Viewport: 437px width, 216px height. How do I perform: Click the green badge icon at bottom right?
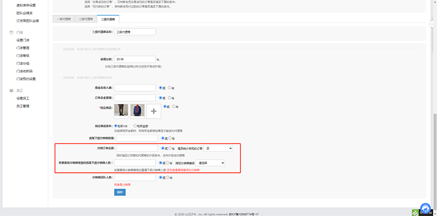(415, 213)
